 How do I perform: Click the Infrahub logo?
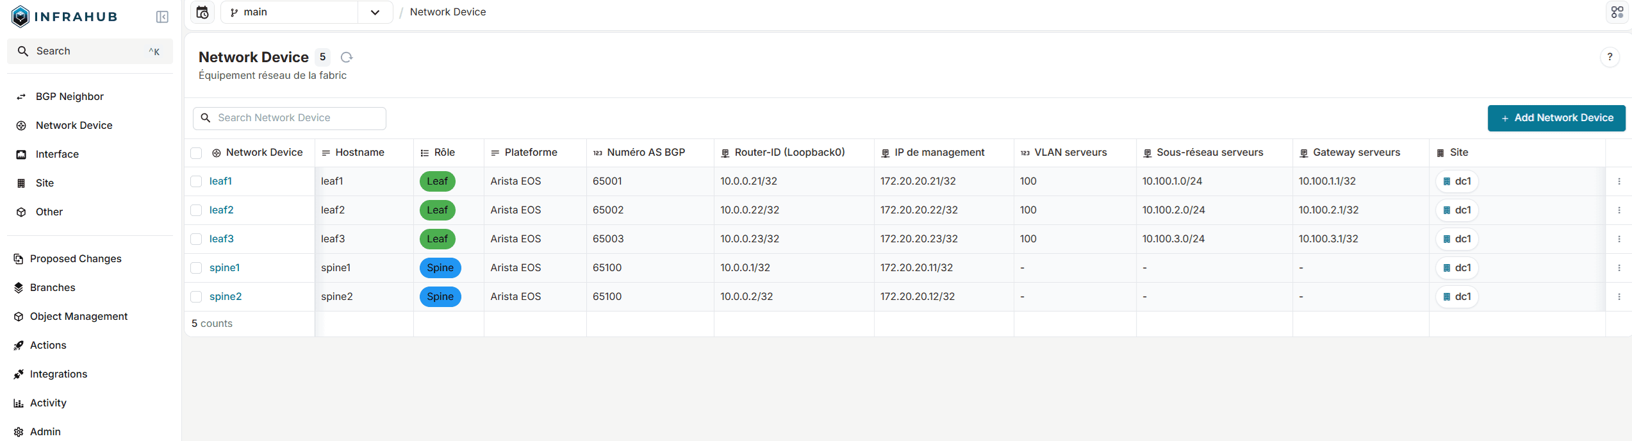[64, 17]
